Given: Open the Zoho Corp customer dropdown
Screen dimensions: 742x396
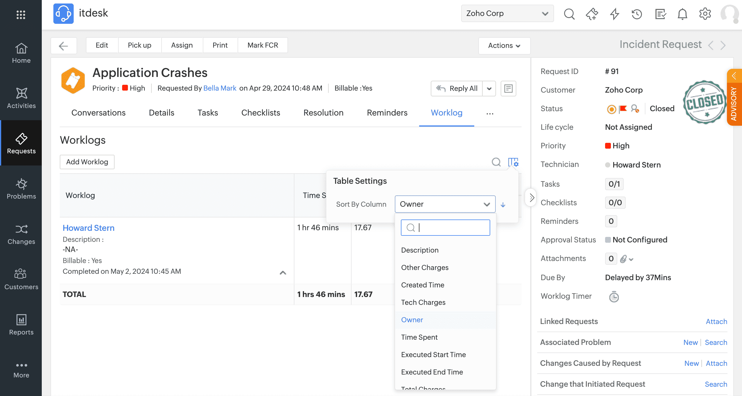Looking at the screenshot, I should point(507,14).
